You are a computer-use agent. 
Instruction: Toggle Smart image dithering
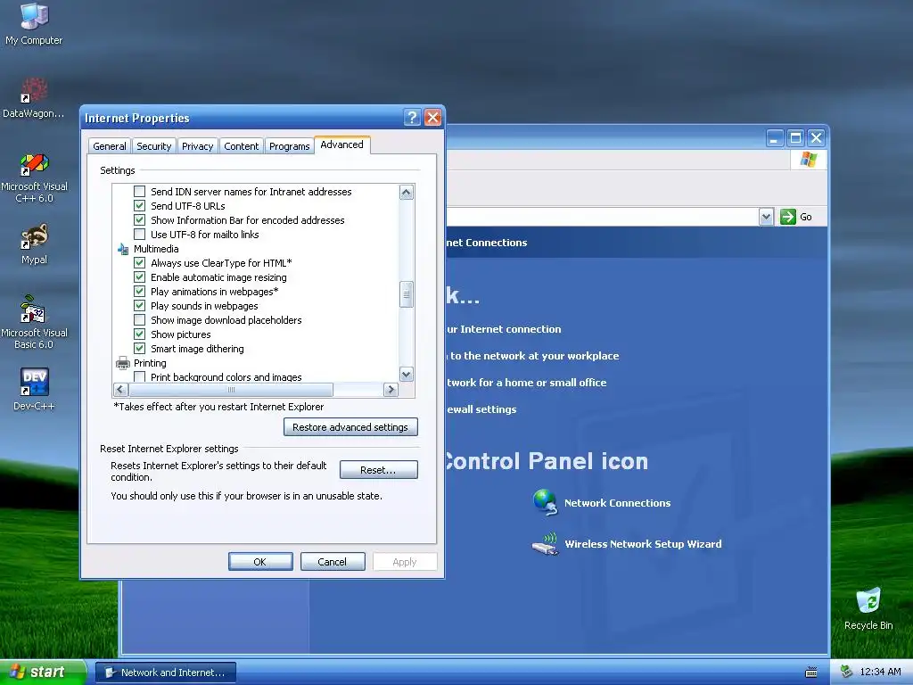point(139,349)
